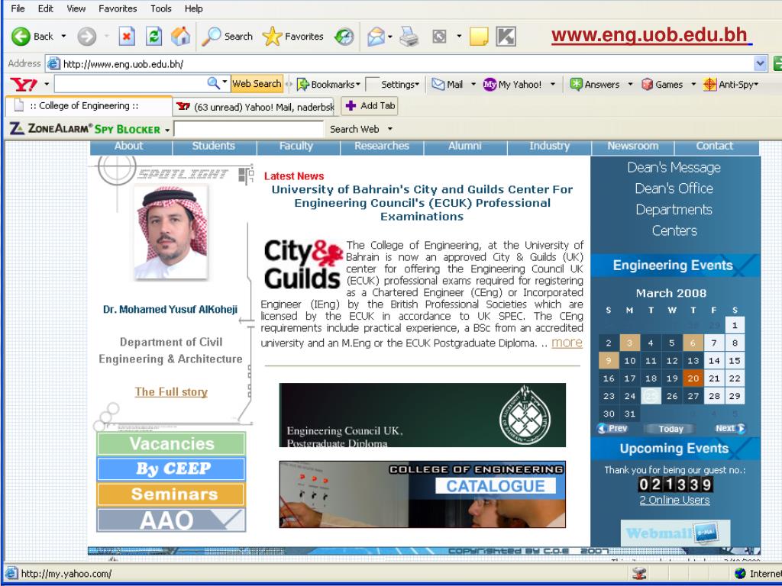Click the Web Search button
Screen dimensions: 782x586
pos(257,84)
